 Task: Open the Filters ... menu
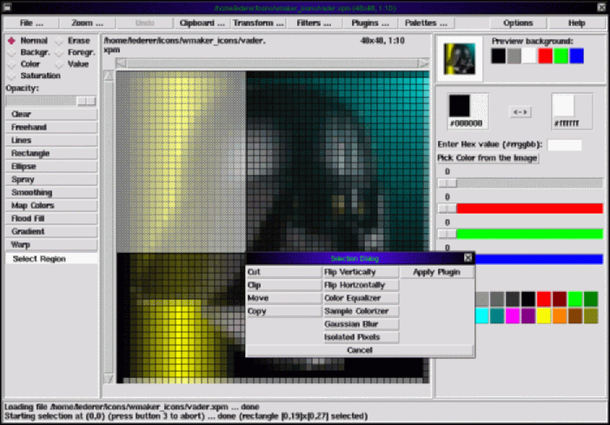pyautogui.click(x=314, y=23)
